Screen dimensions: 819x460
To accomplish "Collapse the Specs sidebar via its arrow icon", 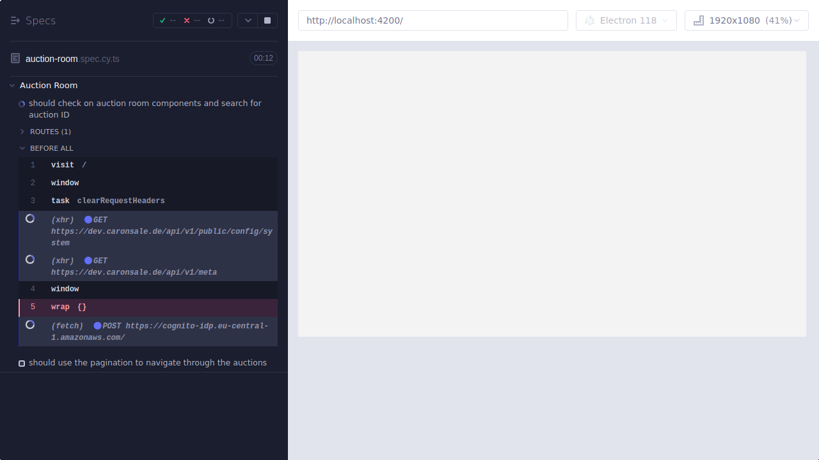I will pos(15,20).
